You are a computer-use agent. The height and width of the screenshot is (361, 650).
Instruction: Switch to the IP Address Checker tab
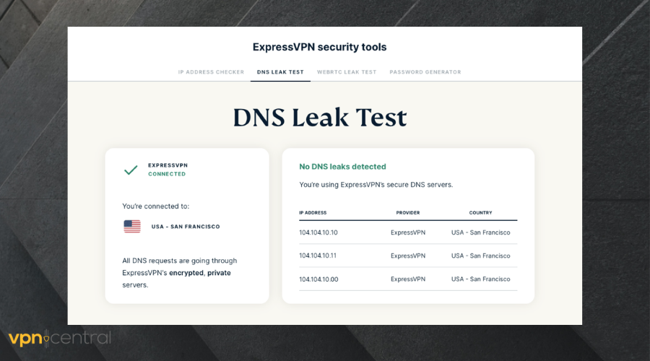tap(211, 72)
